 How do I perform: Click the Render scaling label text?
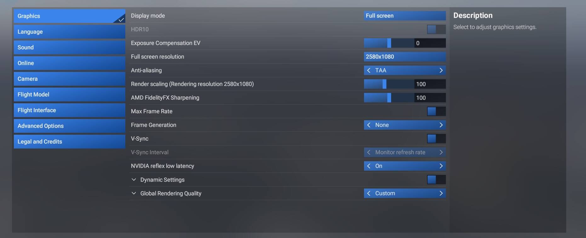click(192, 84)
